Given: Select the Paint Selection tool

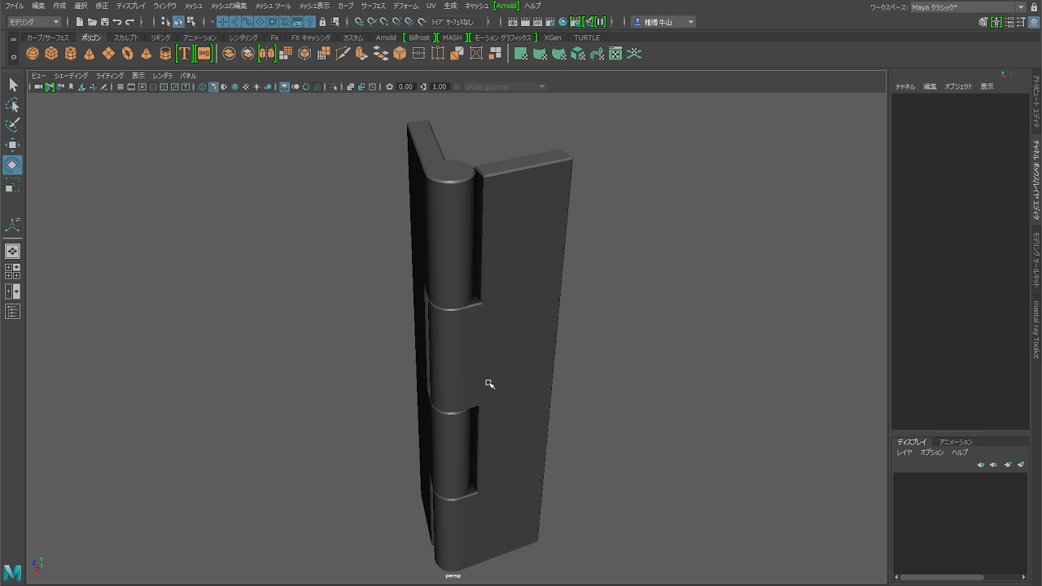Looking at the screenshot, I should click(x=12, y=125).
